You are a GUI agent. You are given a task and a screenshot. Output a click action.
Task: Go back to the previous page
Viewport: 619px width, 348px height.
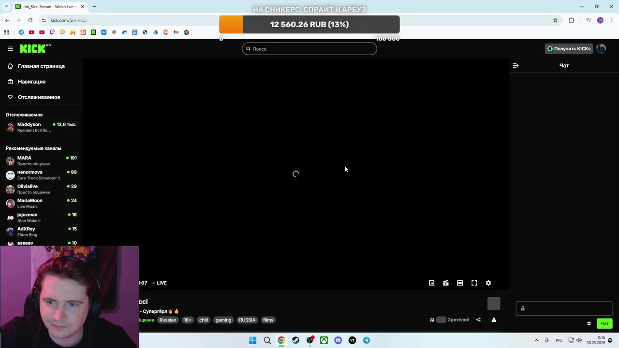coord(7,20)
